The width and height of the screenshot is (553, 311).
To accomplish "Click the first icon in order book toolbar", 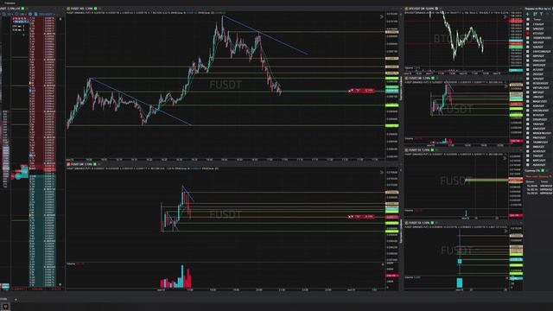I will coord(3,14).
